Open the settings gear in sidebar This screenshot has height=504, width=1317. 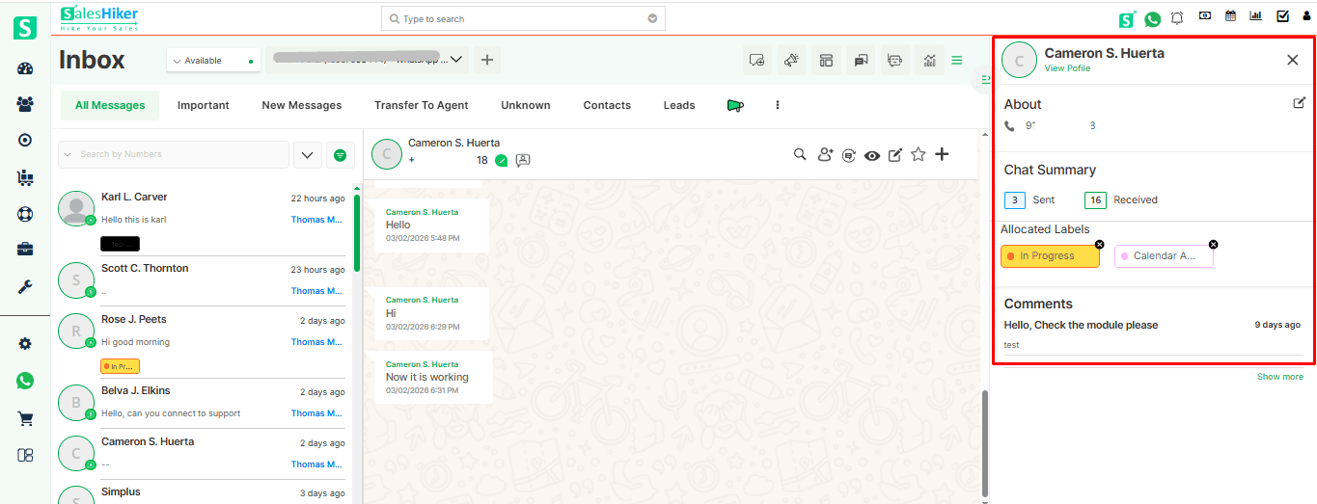tap(25, 344)
